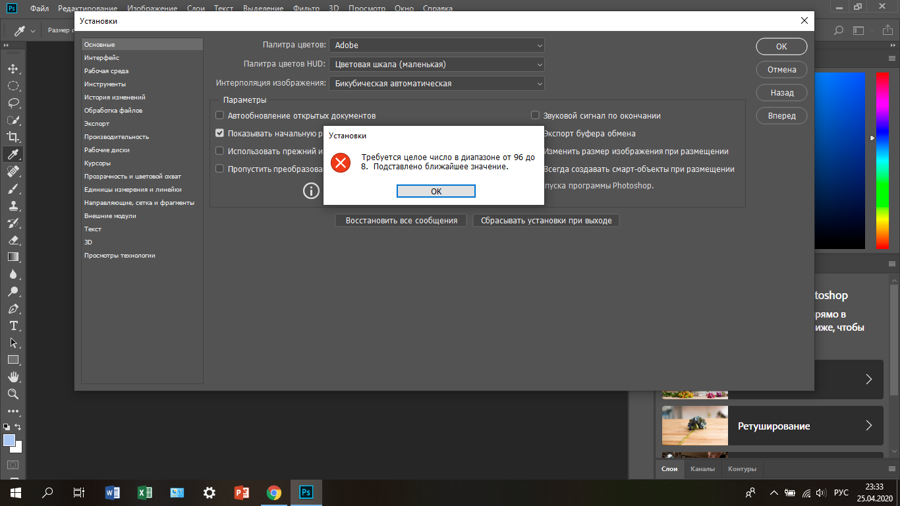The height and width of the screenshot is (506, 900).
Task: Select the Quick Selection tool
Action: [13, 120]
